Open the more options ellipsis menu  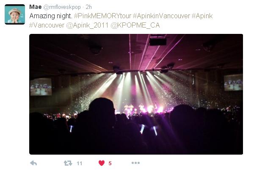[x=135, y=163]
